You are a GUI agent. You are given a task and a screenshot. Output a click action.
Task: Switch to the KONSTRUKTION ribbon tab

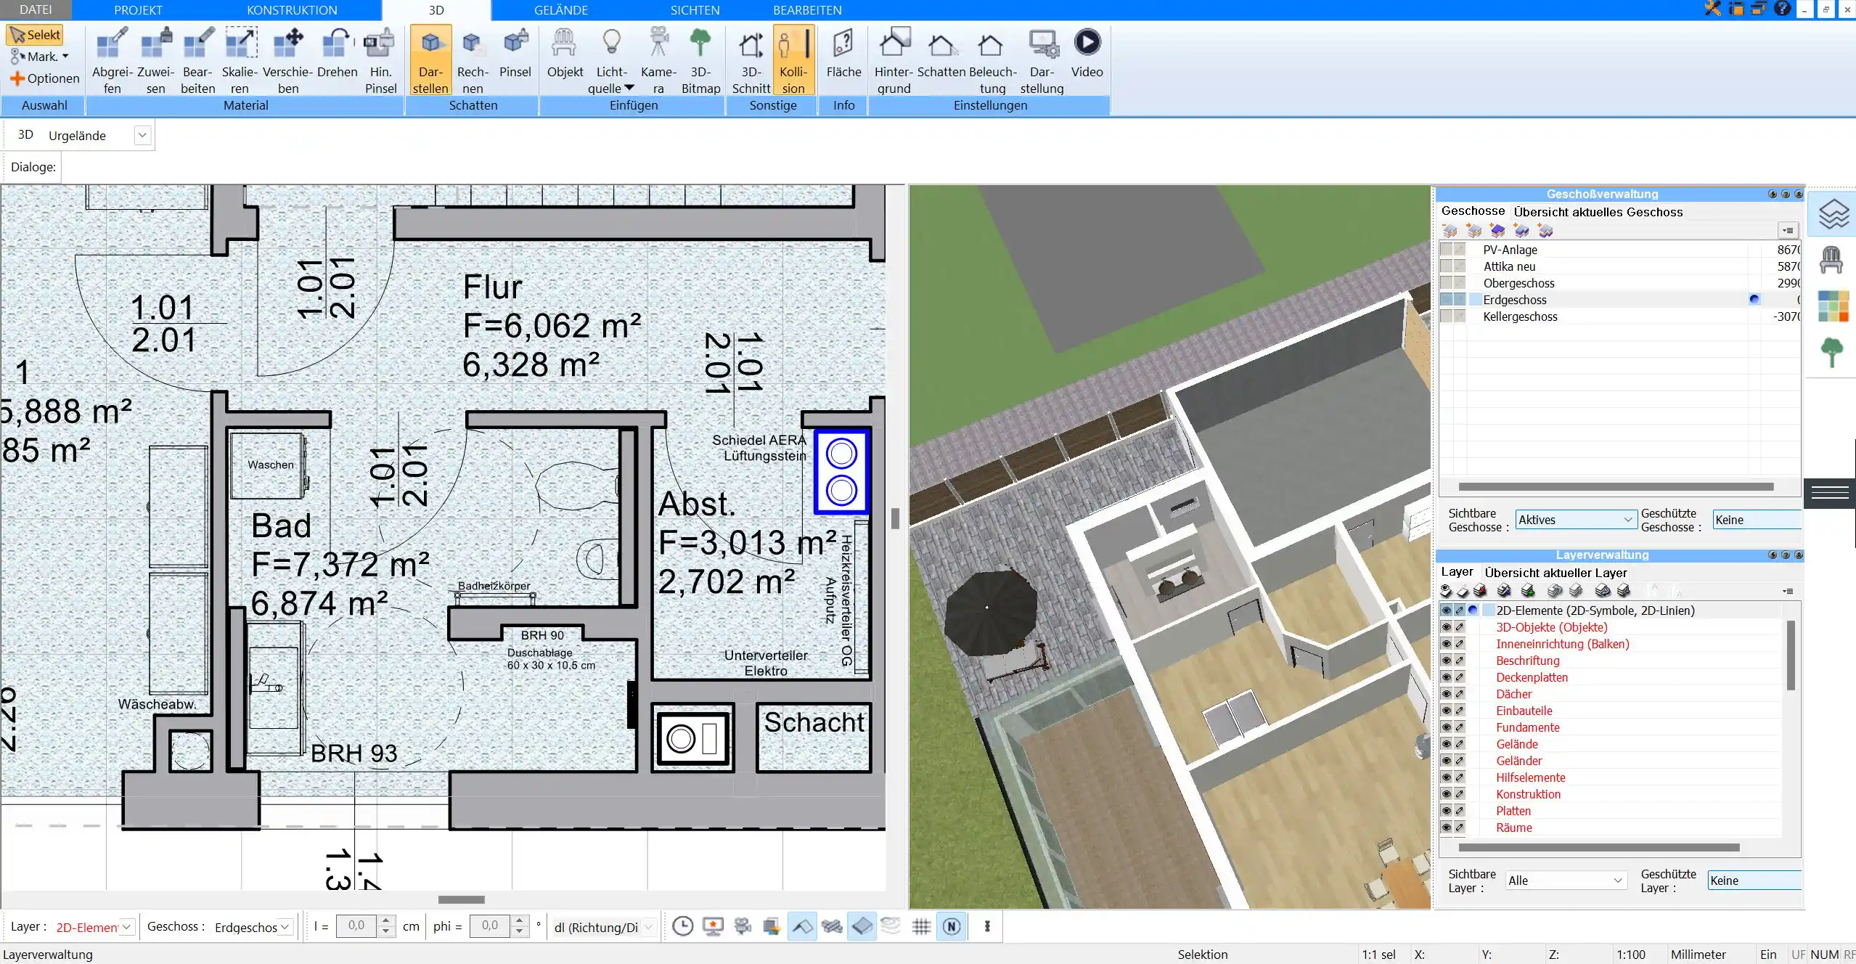click(x=292, y=10)
